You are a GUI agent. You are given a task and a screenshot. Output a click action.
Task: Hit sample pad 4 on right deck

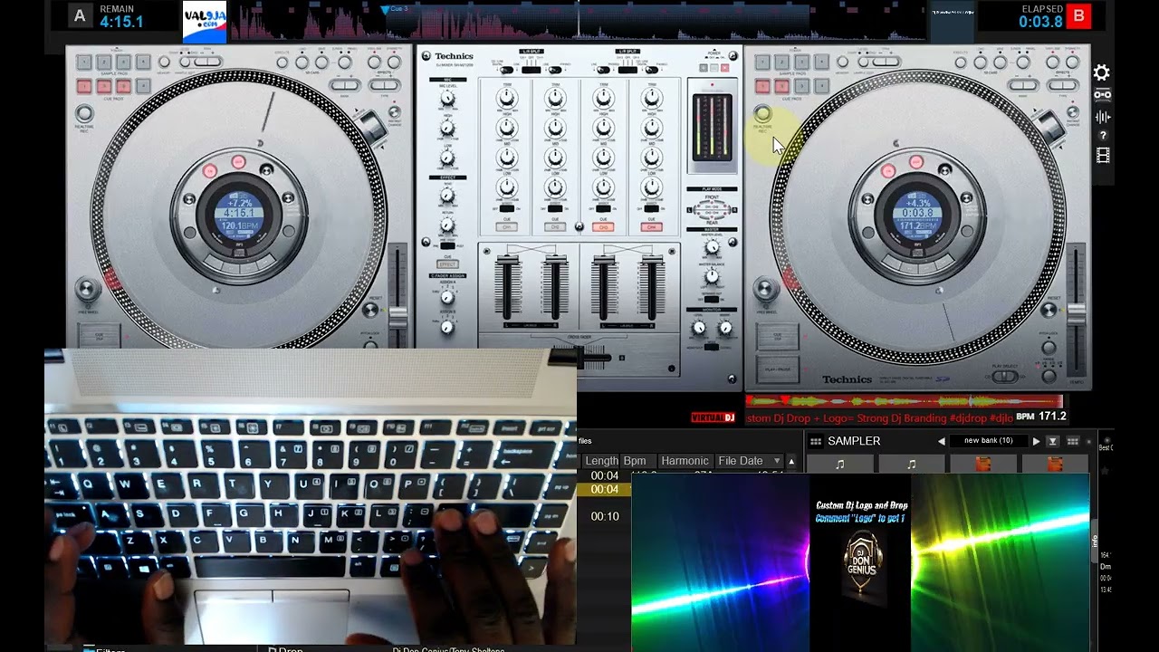coord(820,62)
